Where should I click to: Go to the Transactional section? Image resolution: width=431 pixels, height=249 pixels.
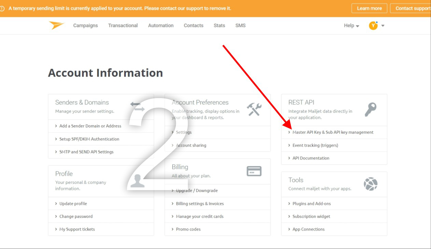click(x=123, y=26)
